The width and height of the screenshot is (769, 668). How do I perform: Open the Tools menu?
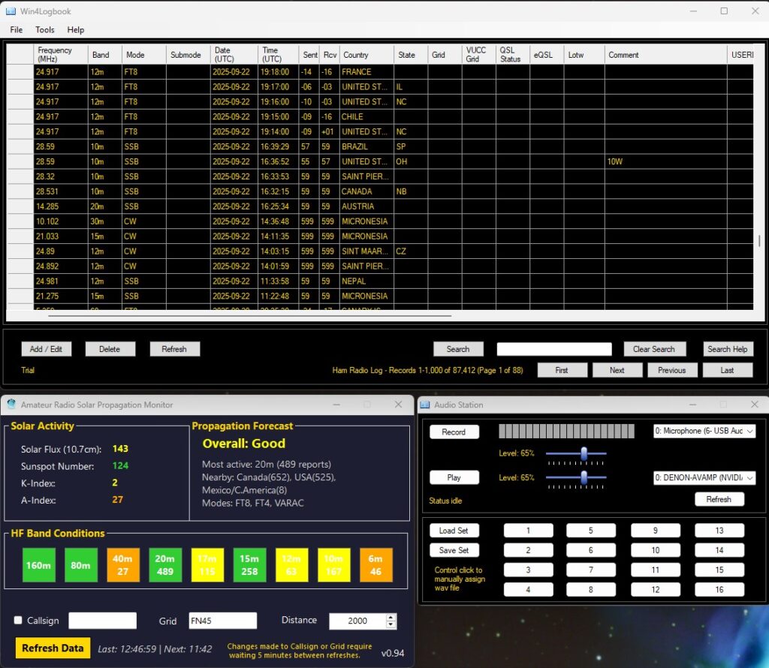(45, 30)
